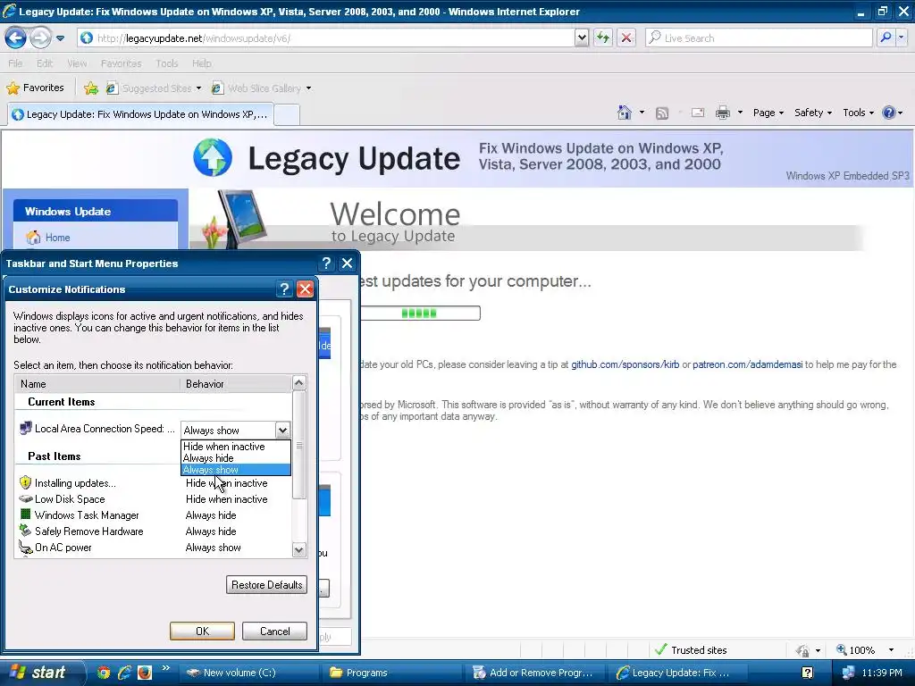The height and width of the screenshot is (686, 915).
Task: Click help button in Taskbar Properties title
Action: click(326, 264)
